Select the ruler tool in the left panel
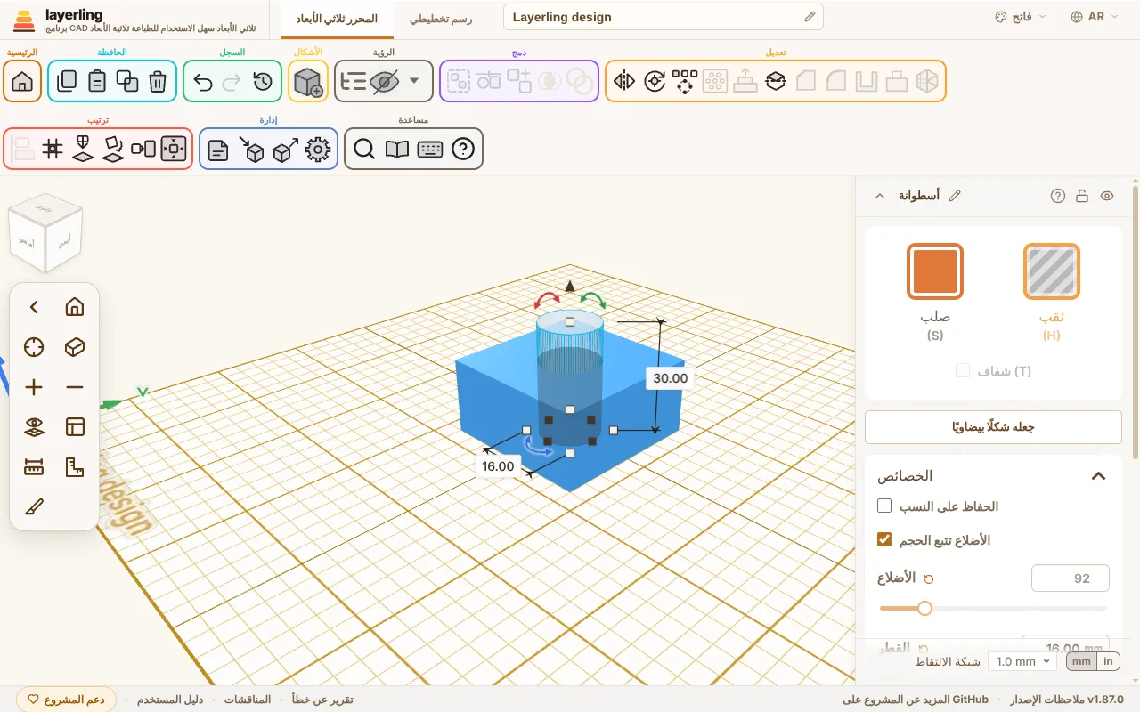 tap(34, 466)
